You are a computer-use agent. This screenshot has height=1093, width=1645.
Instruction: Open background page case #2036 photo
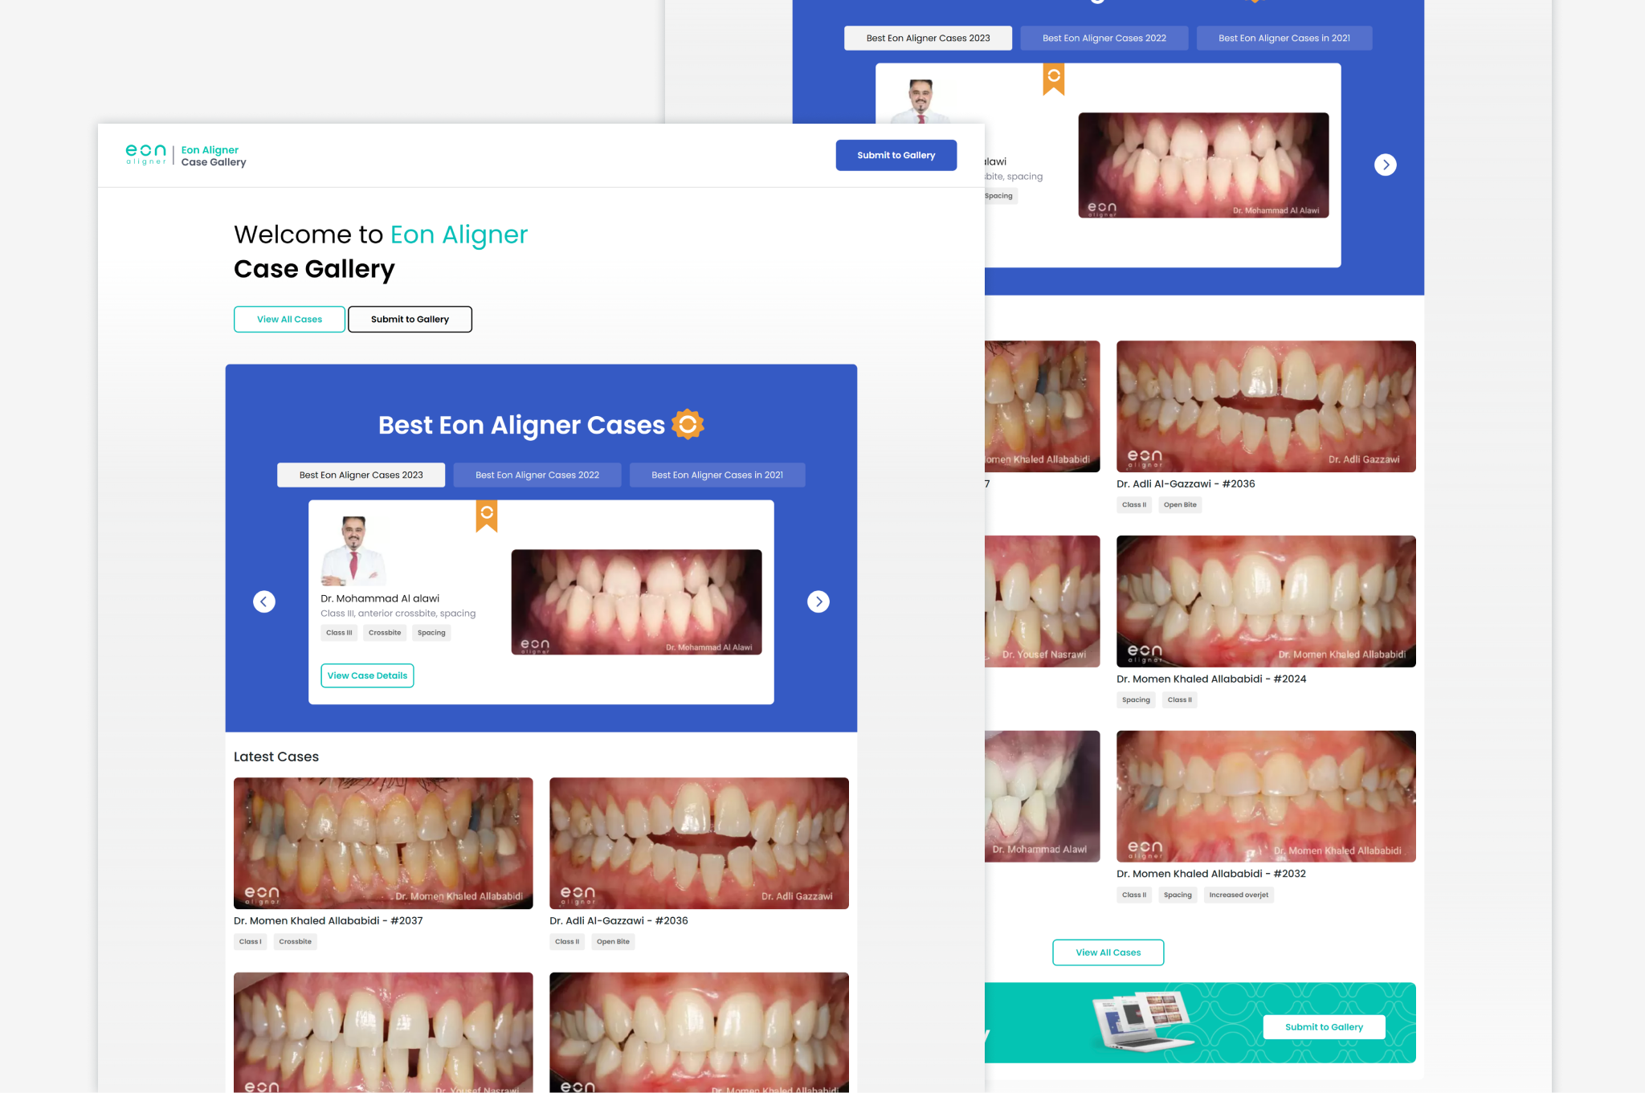pyautogui.click(x=1266, y=406)
